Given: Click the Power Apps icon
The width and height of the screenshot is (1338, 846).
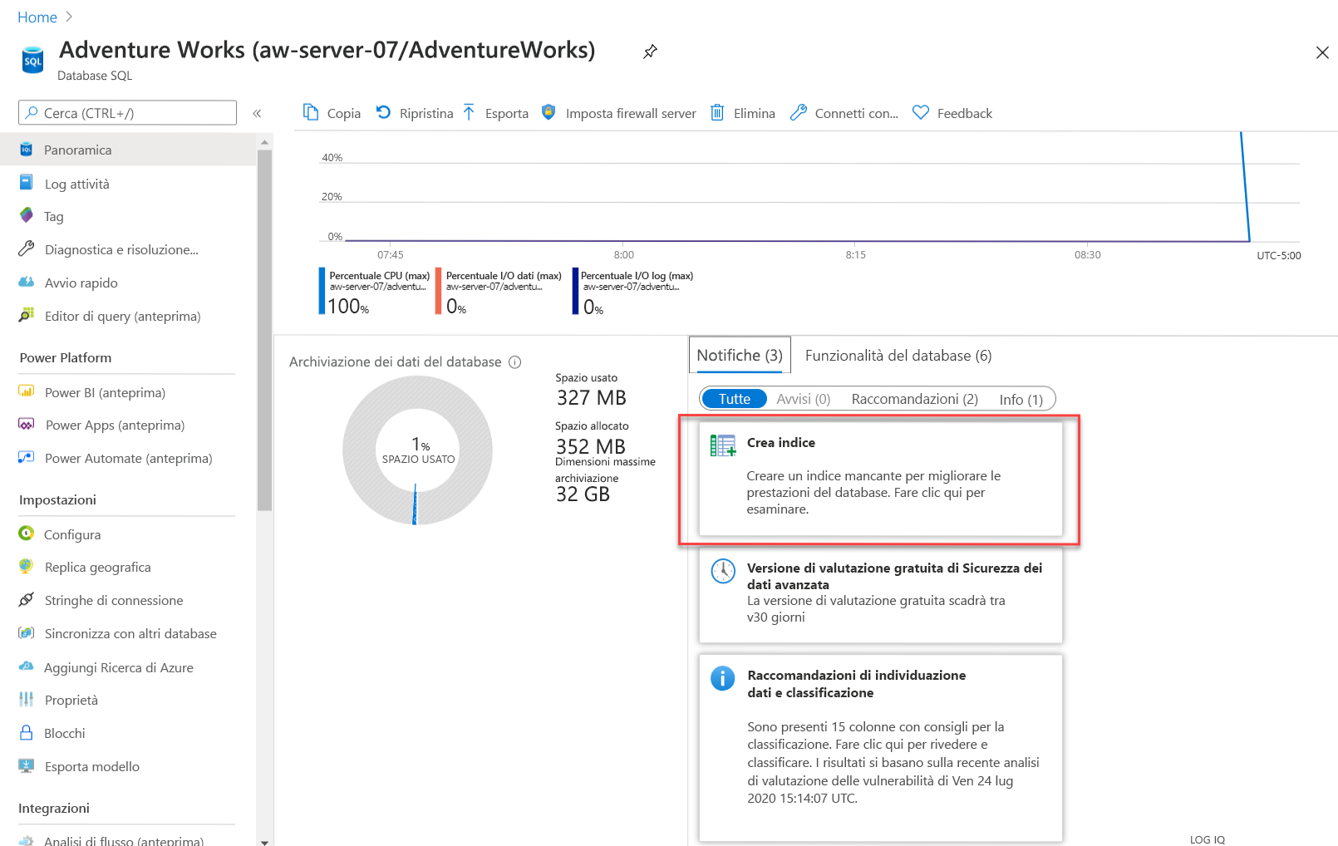Looking at the screenshot, I should coord(27,424).
